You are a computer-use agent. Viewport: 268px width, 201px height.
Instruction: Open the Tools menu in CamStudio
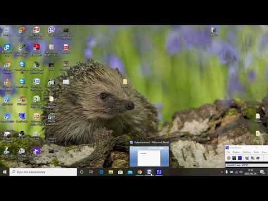256,152
